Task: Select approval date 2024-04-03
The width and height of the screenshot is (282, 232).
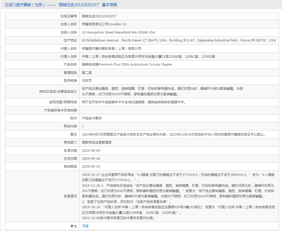Action: pos(91,151)
